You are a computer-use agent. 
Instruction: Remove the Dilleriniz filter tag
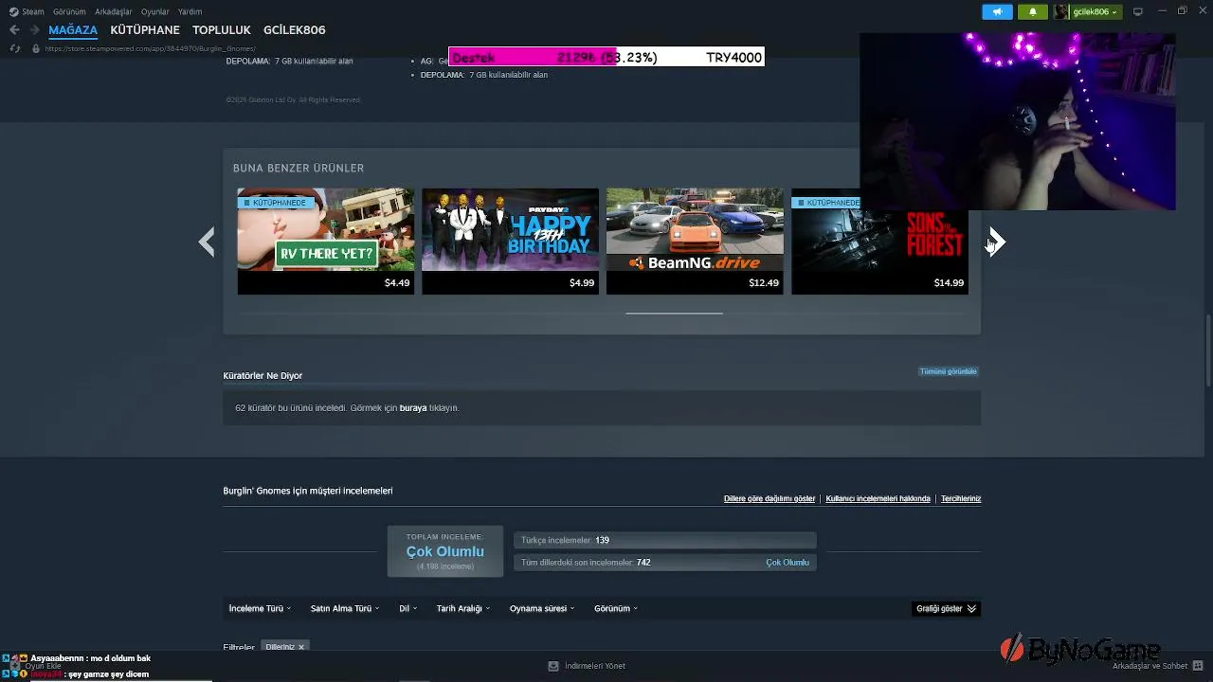tap(301, 647)
